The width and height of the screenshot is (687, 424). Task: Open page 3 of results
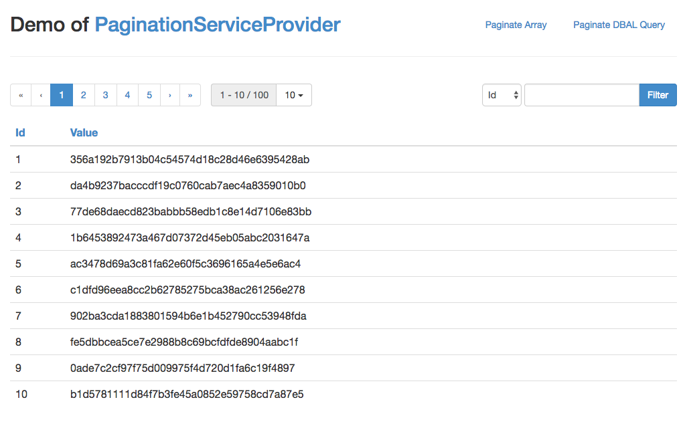106,95
